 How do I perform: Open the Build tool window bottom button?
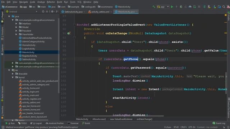(x=86, y=123)
